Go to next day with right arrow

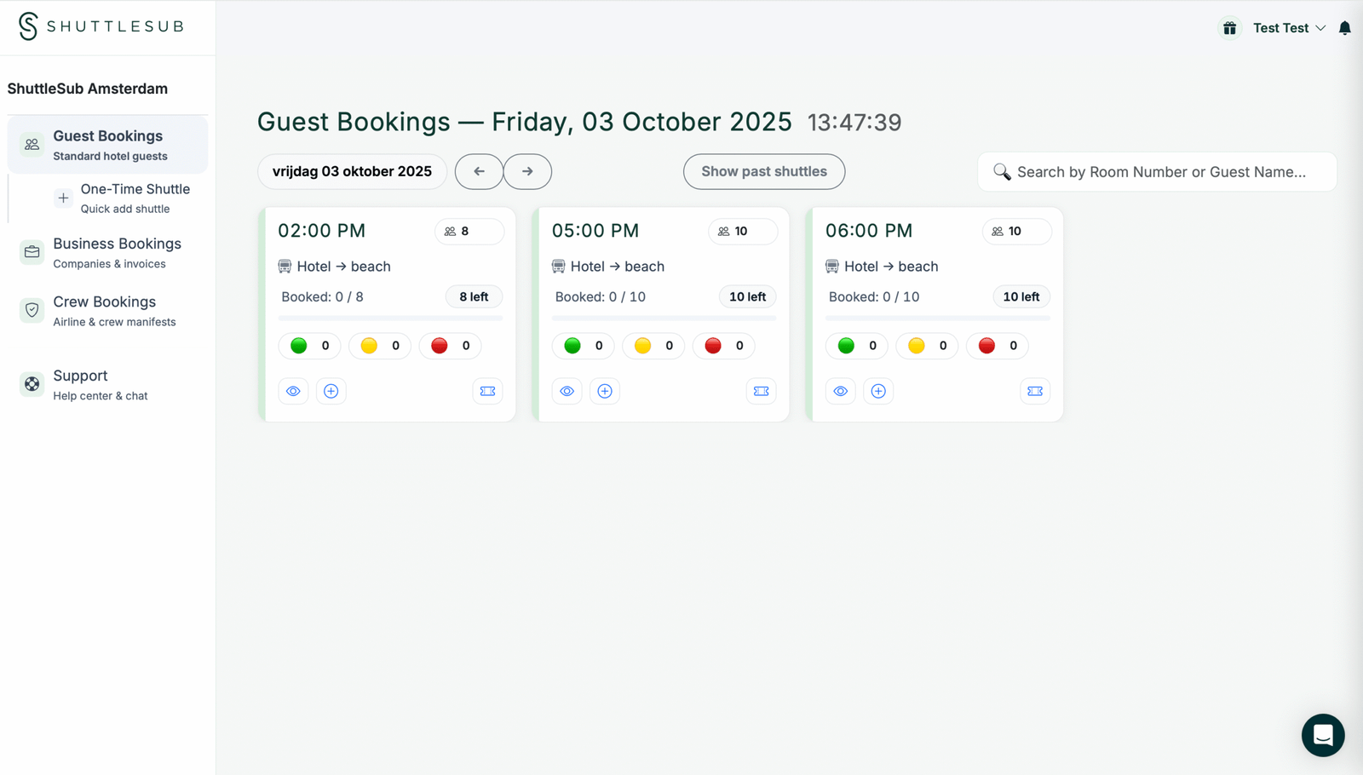pos(527,171)
